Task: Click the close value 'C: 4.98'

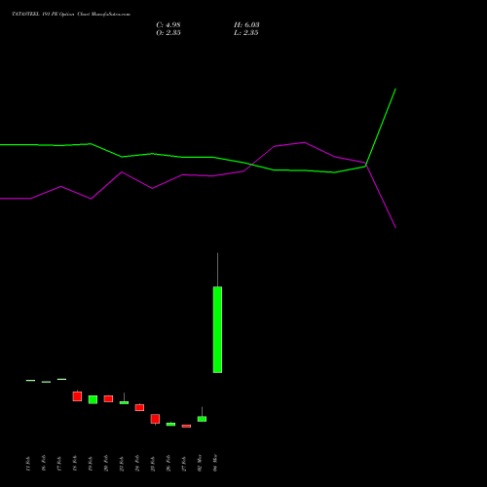Action: pyautogui.click(x=169, y=25)
